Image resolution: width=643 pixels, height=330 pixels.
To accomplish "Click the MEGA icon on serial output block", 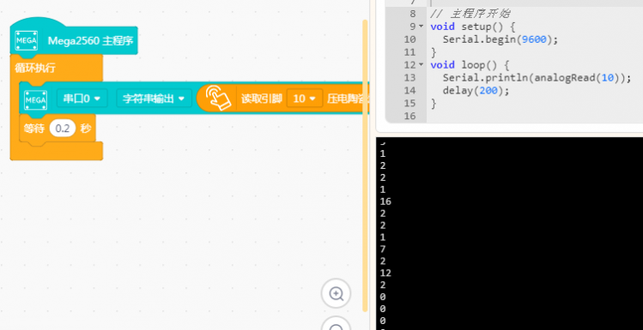I will (36, 100).
